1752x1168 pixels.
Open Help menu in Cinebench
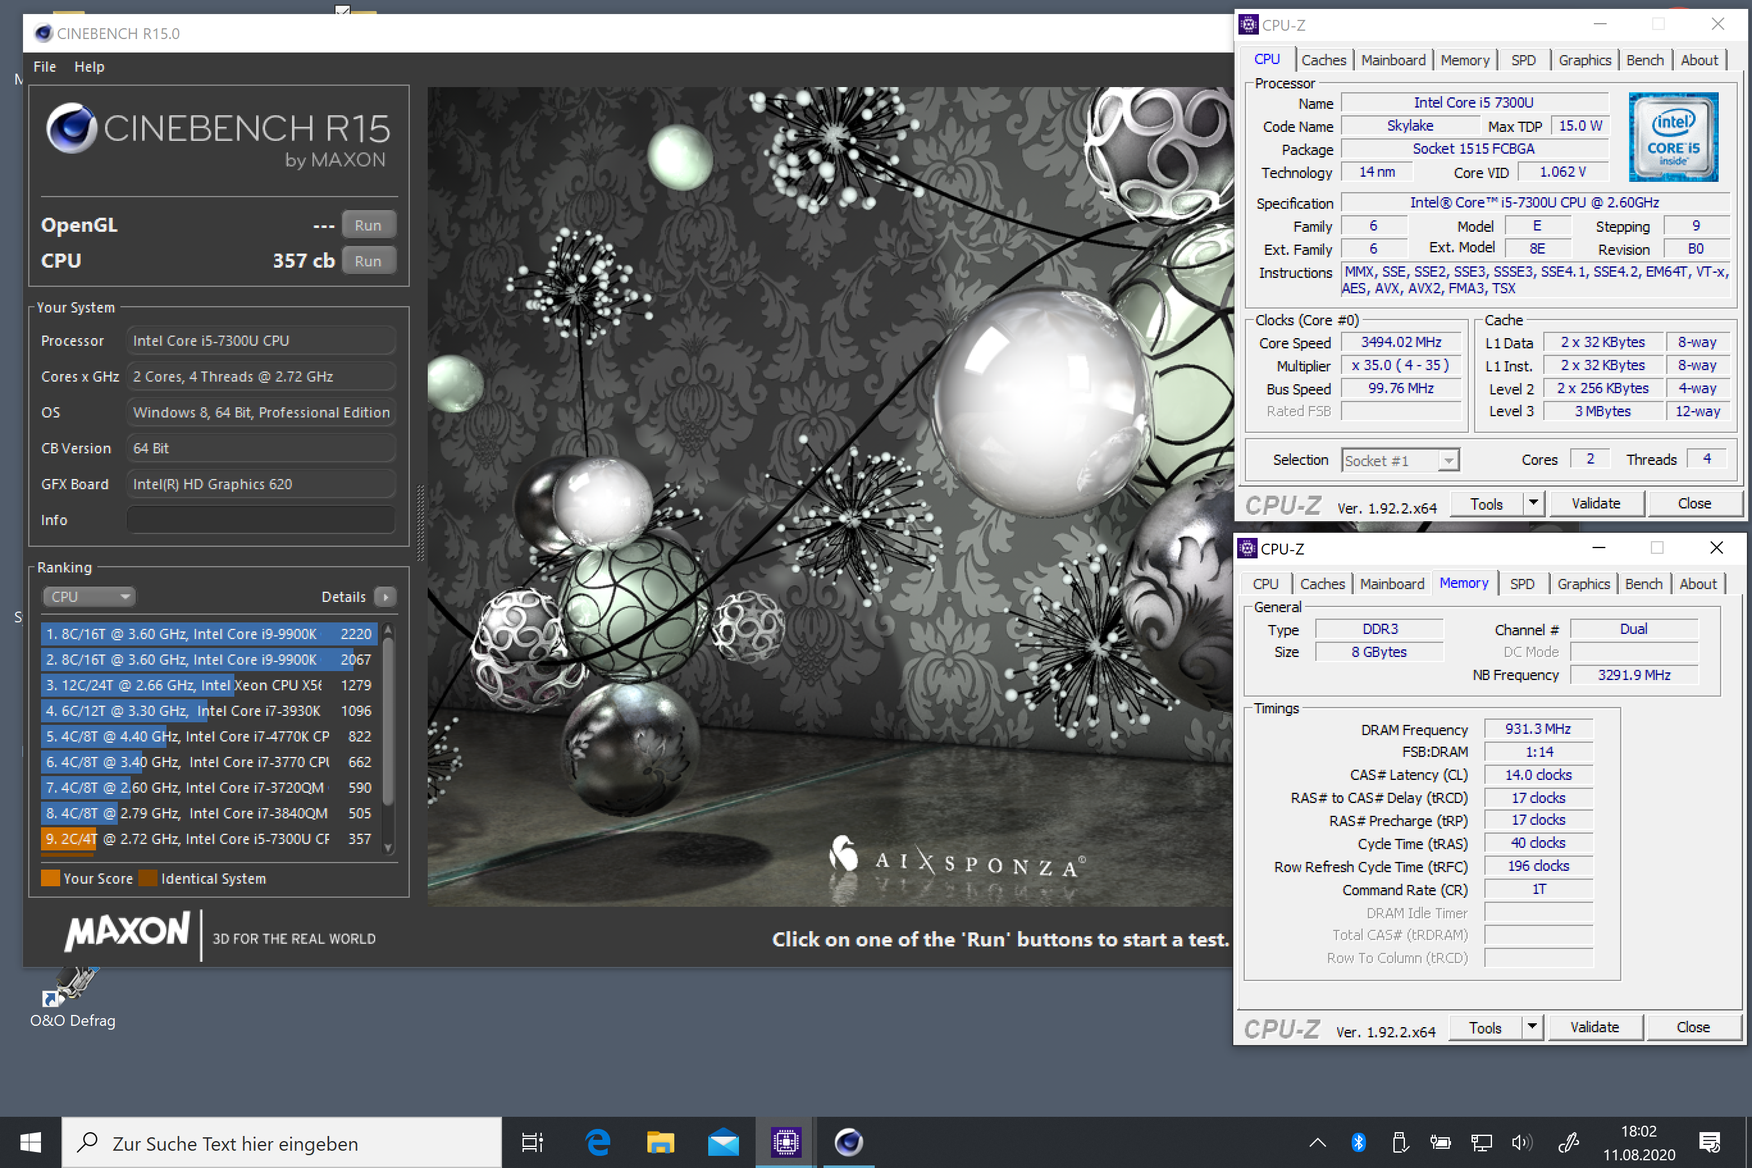[90, 67]
